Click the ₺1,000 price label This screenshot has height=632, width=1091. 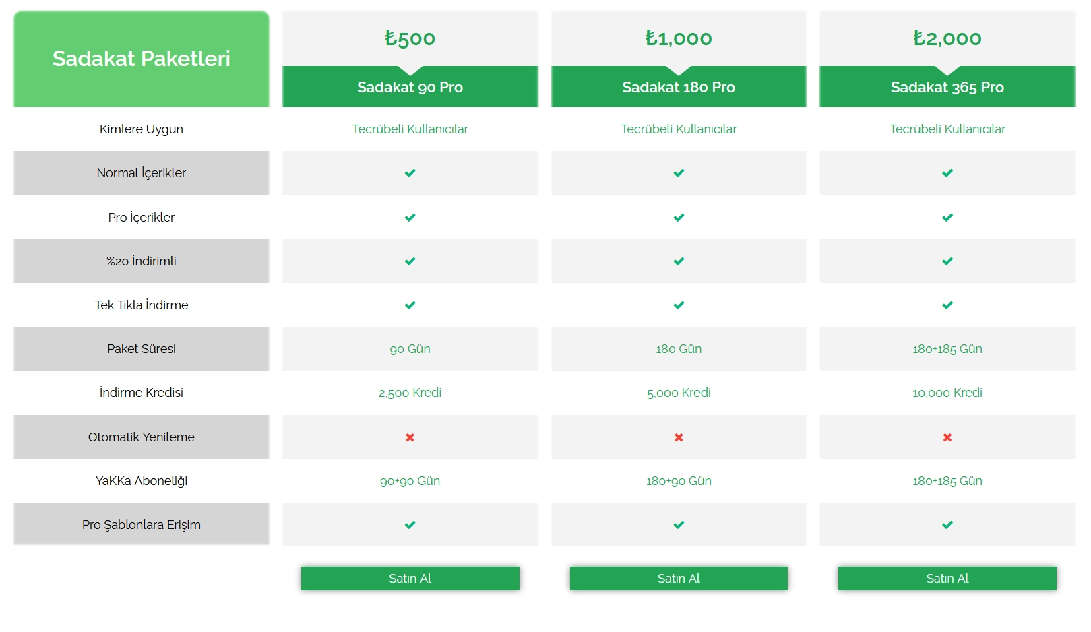[x=679, y=38]
